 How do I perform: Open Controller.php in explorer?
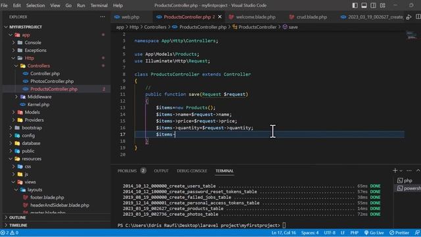[45, 74]
